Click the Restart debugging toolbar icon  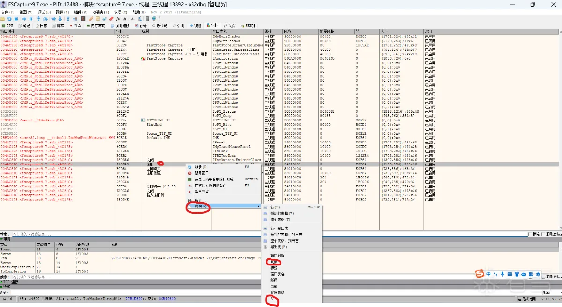(x=9, y=19)
